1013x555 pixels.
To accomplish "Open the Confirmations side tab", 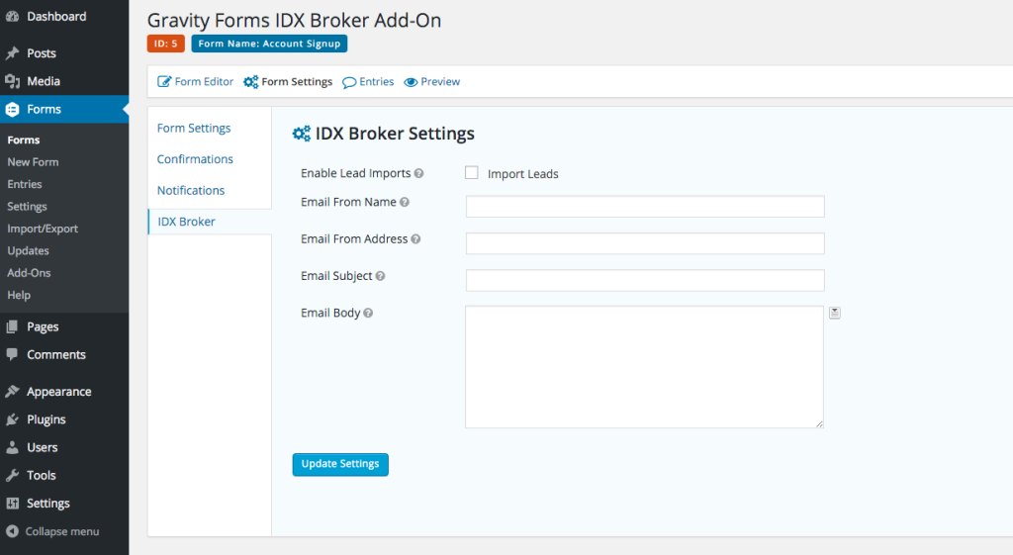I will click(195, 159).
